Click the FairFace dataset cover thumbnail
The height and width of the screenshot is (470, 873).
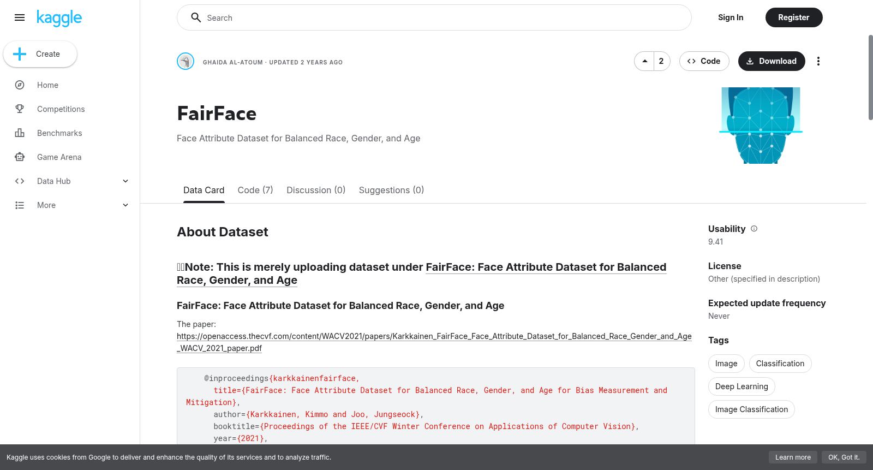click(761, 126)
